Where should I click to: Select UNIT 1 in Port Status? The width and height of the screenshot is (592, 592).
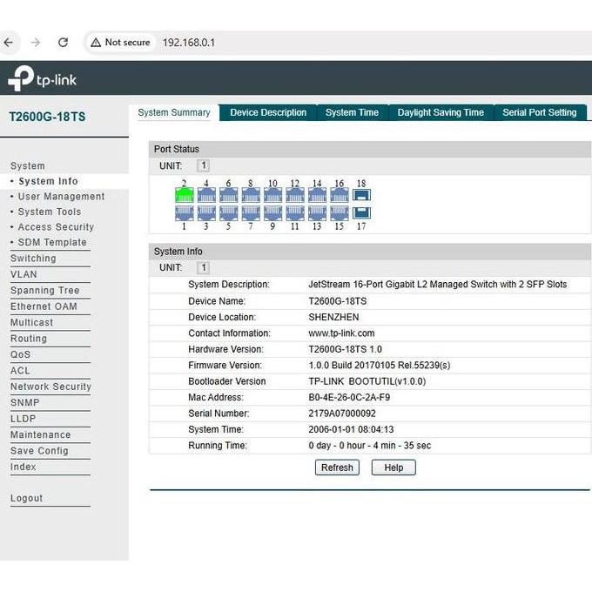[x=204, y=165]
